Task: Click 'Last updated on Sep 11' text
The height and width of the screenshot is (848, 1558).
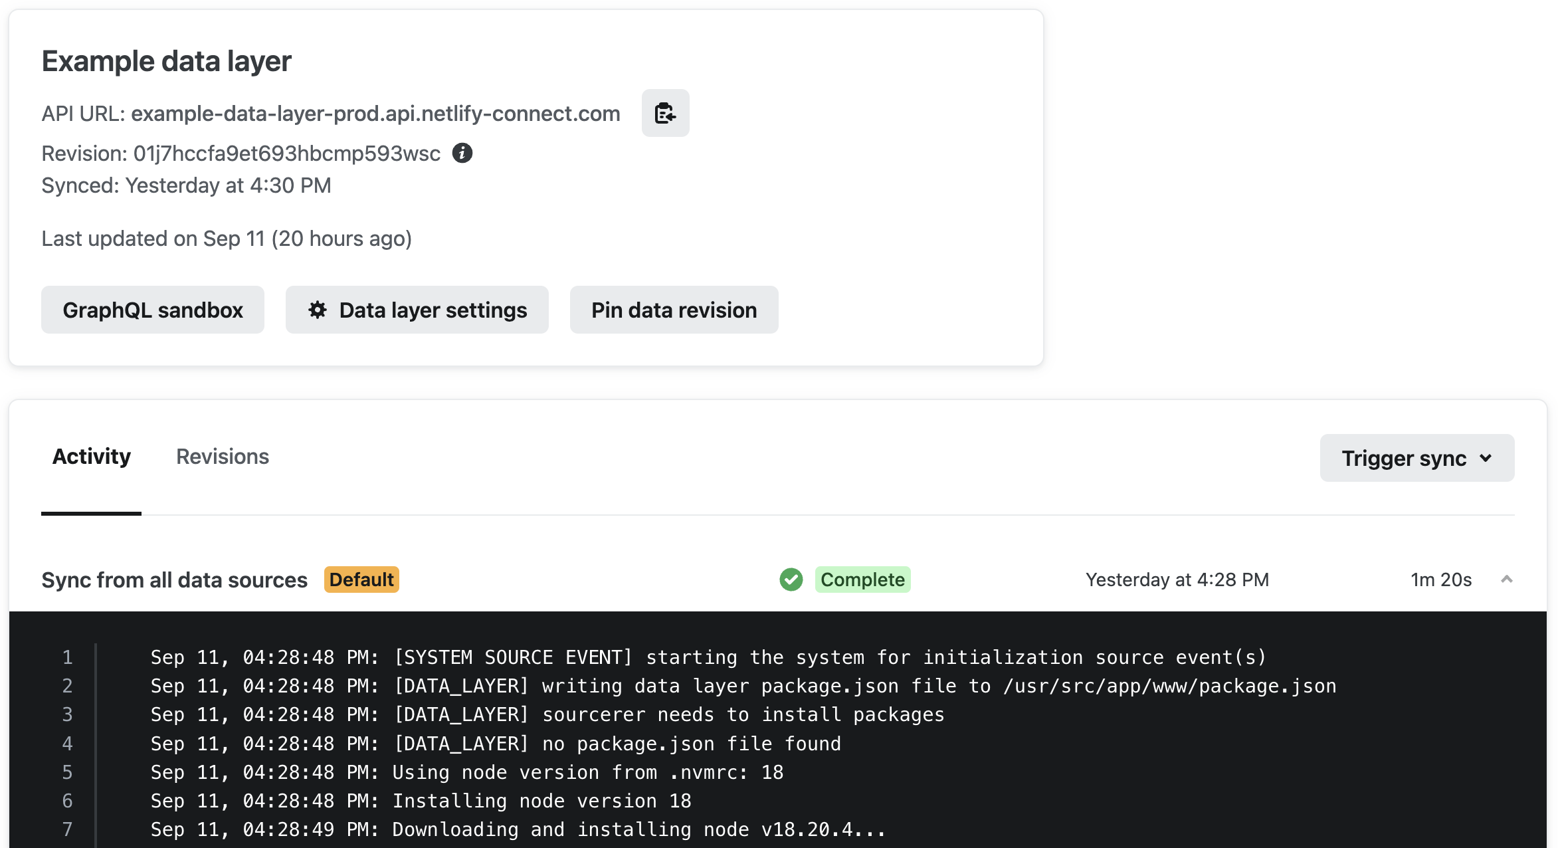Action: point(227,239)
